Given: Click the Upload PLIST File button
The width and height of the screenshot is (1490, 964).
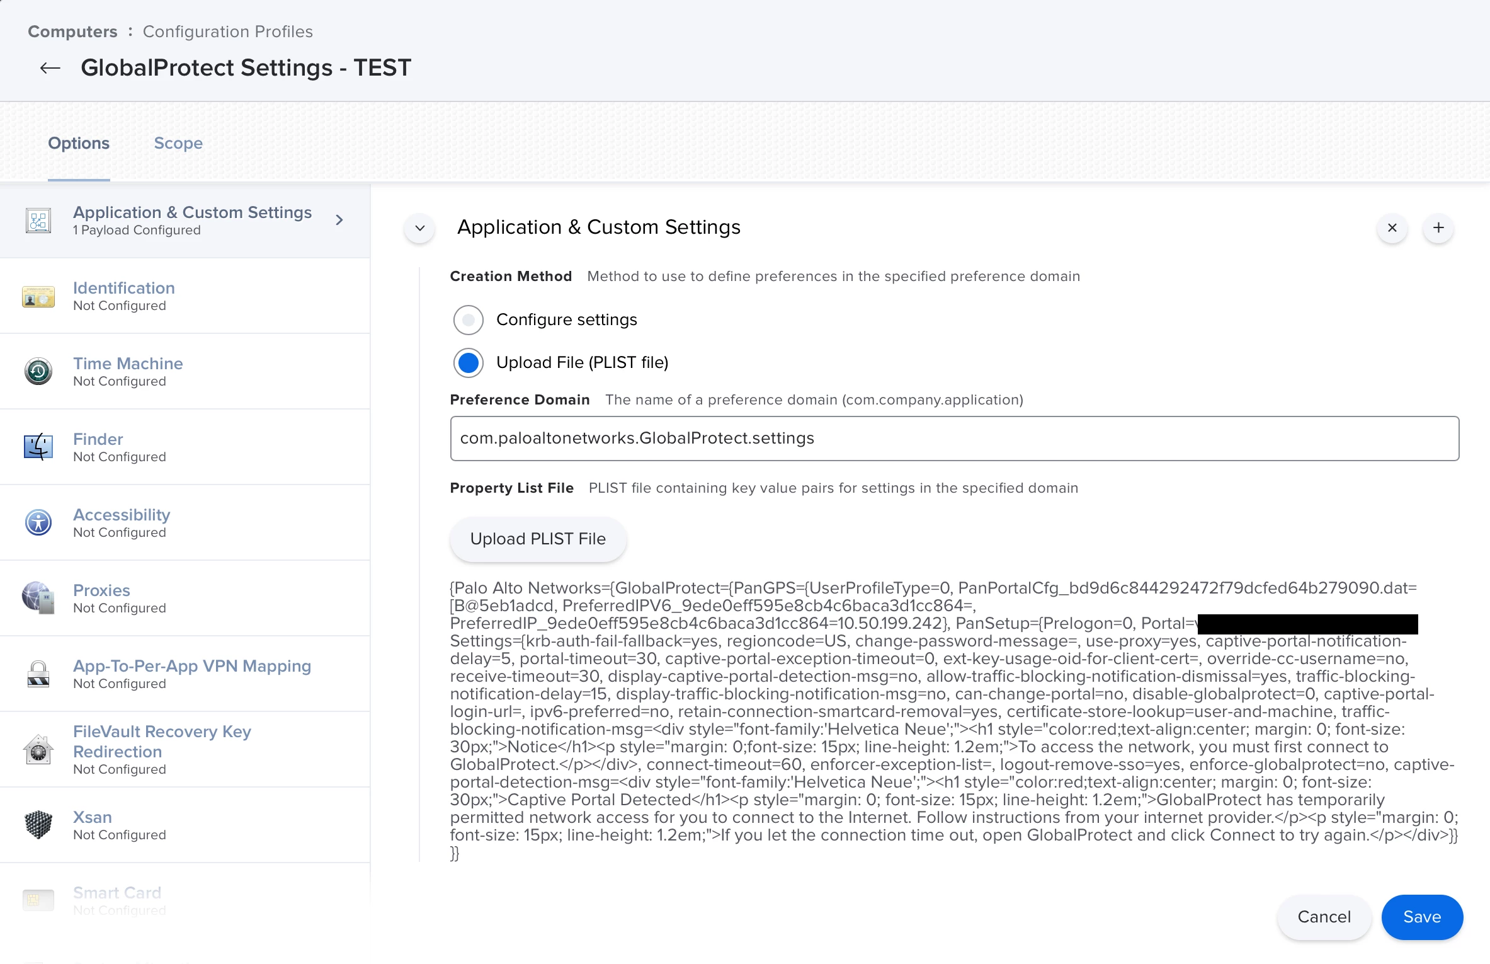Looking at the screenshot, I should tap(538, 539).
